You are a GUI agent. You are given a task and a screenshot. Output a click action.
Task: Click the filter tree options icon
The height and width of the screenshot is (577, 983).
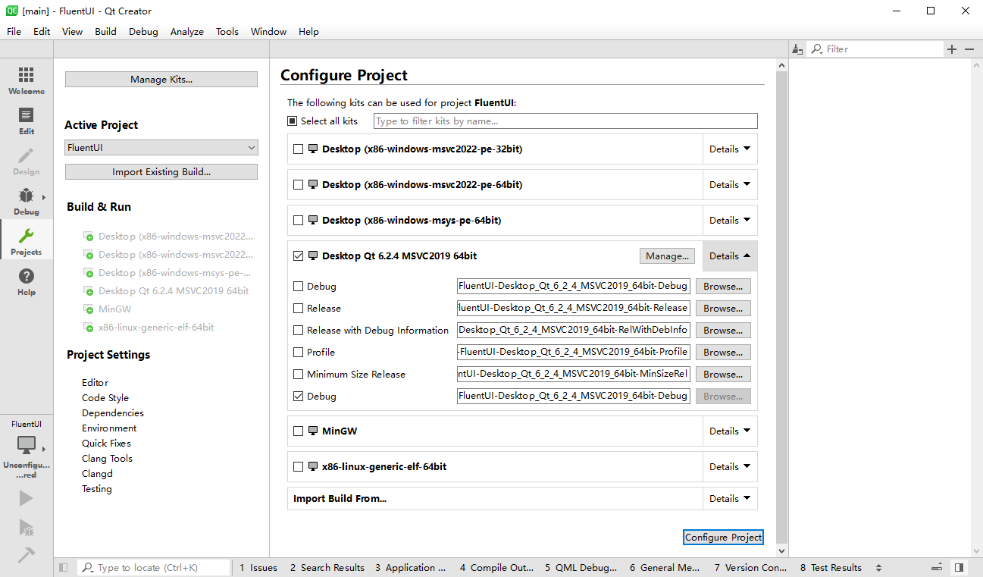[x=797, y=49]
